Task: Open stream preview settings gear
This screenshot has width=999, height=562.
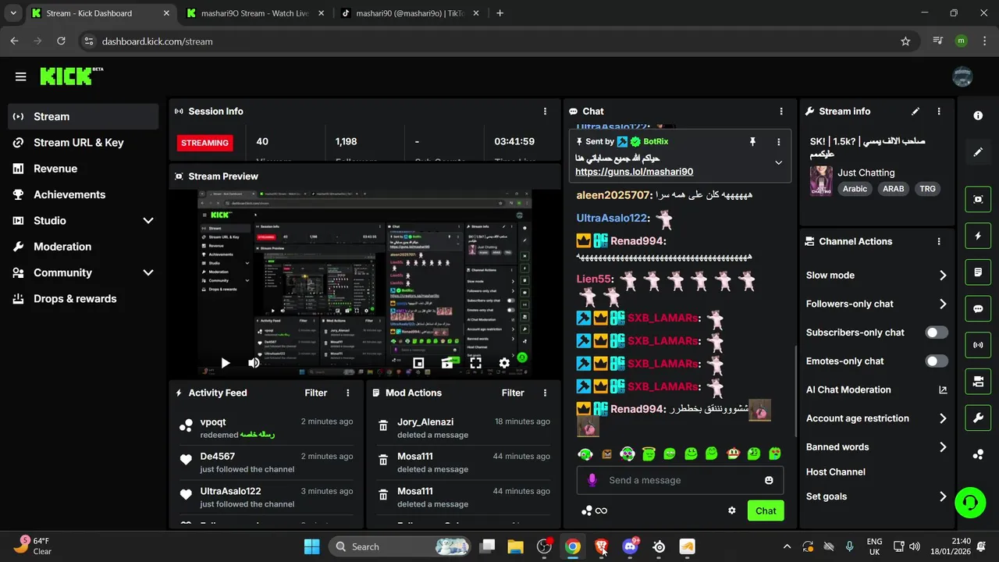Action: 504,363
